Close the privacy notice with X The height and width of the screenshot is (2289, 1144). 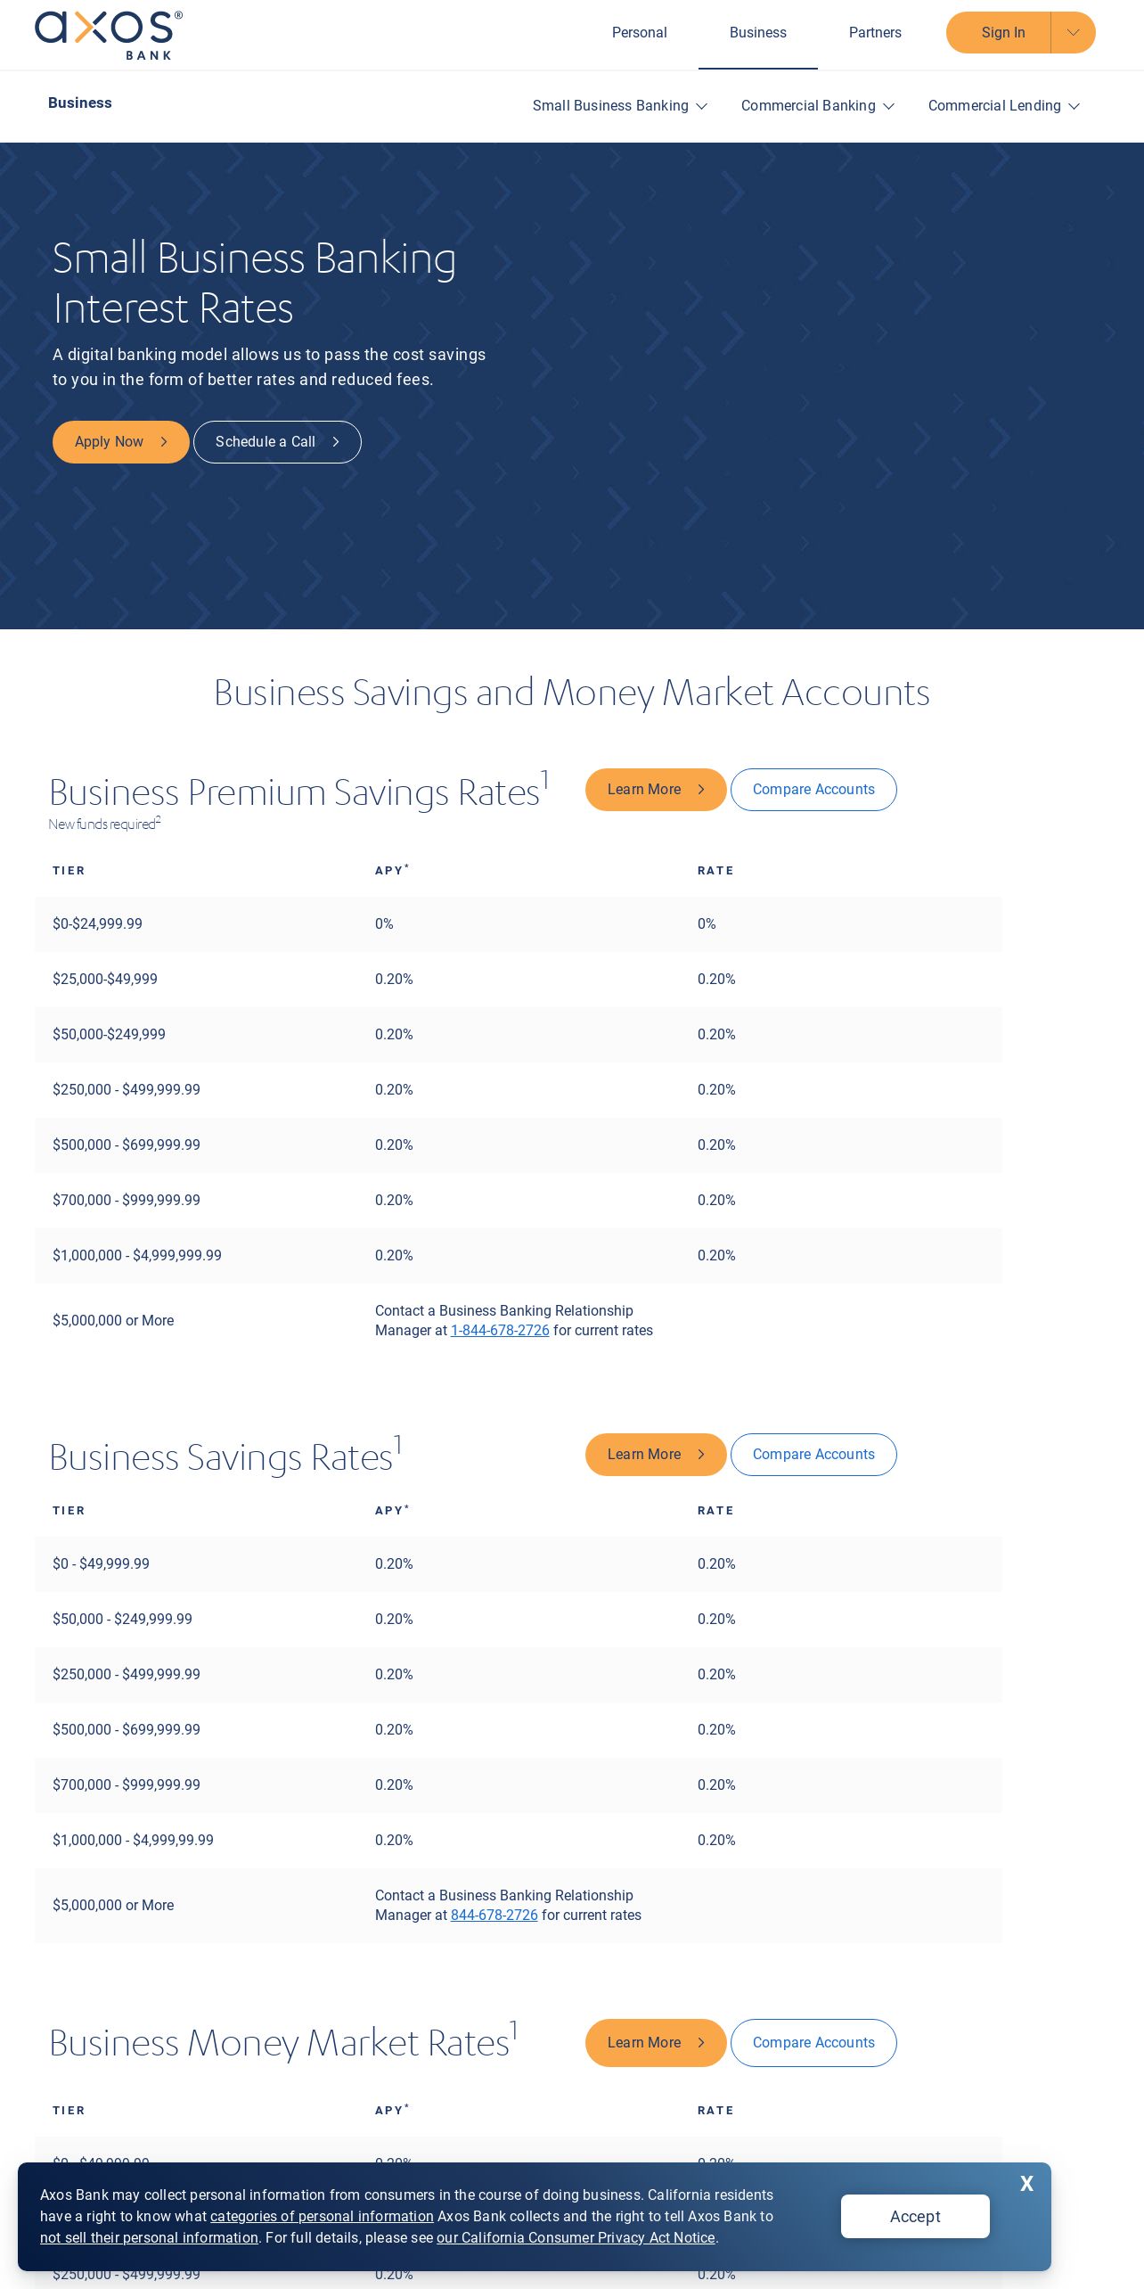(1026, 2184)
